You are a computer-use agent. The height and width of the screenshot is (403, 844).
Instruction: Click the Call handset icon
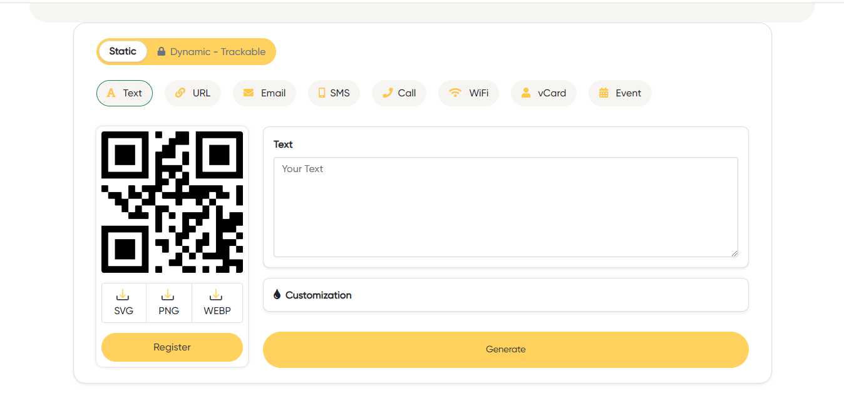(x=388, y=93)
